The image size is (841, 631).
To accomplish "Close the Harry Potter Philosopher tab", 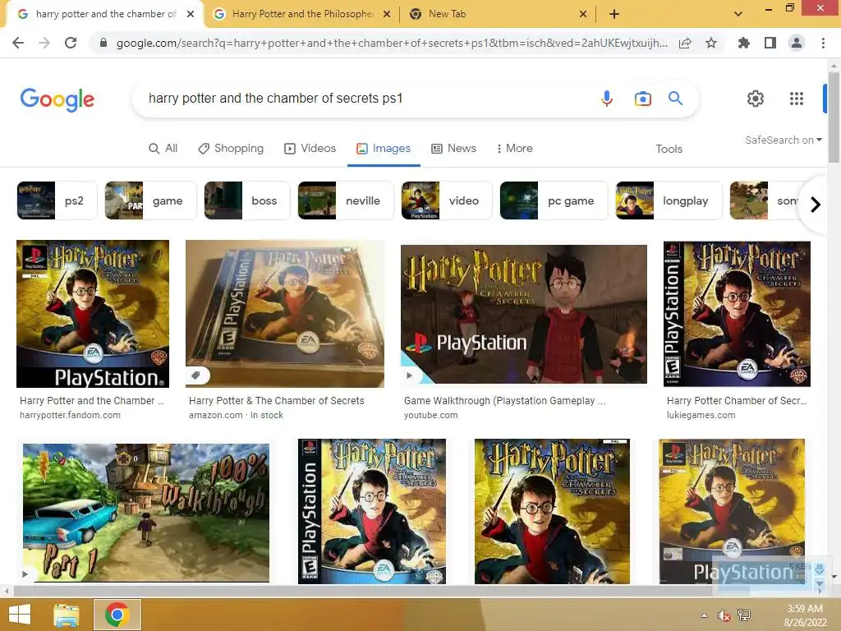I will (x=387, y=15).
